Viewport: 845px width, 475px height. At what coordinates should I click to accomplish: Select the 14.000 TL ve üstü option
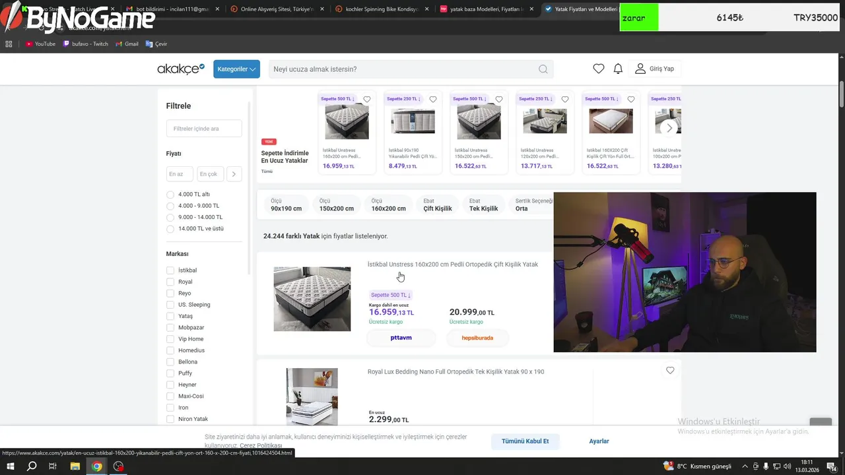(170, 229)
